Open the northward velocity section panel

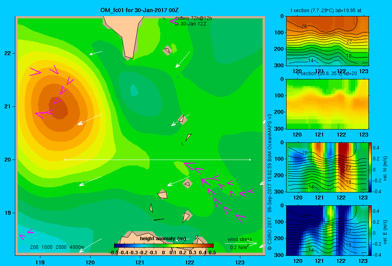[x=327, y=167]
